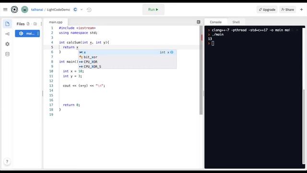Open the hamburger menu

[5, 10]
